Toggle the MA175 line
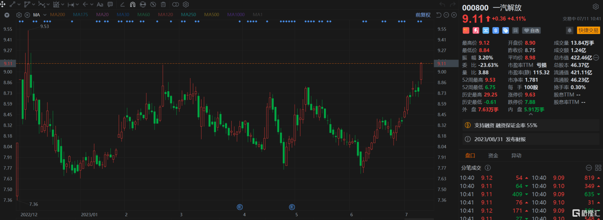 pyautogui.click(x=80, y=15)
